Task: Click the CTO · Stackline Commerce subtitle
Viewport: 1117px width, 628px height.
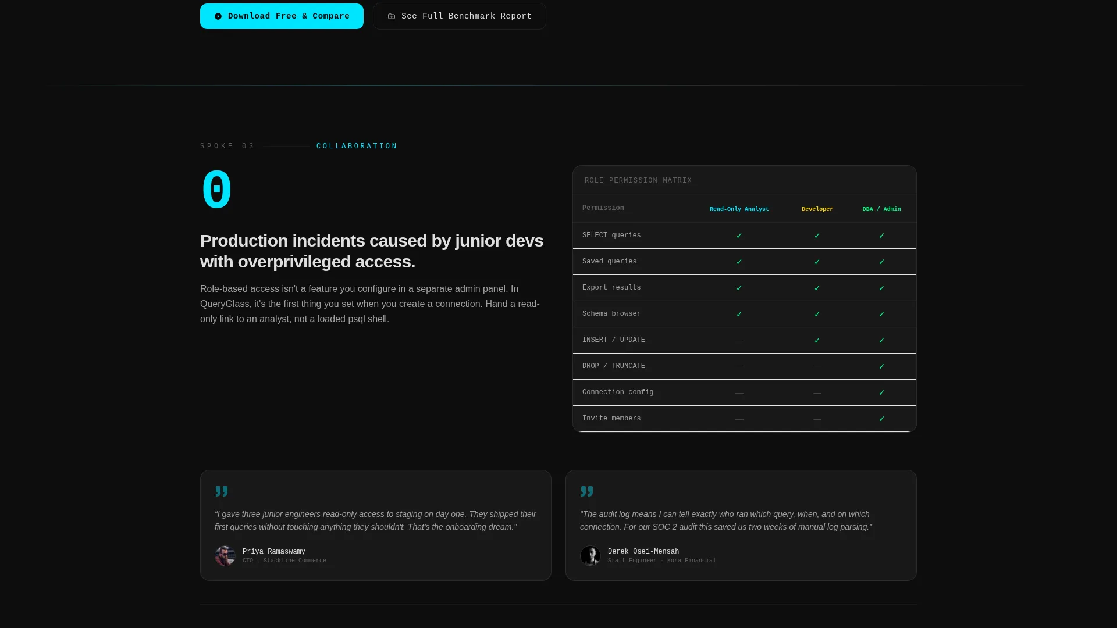Action: pyautogui.click(x=284, y=561)
